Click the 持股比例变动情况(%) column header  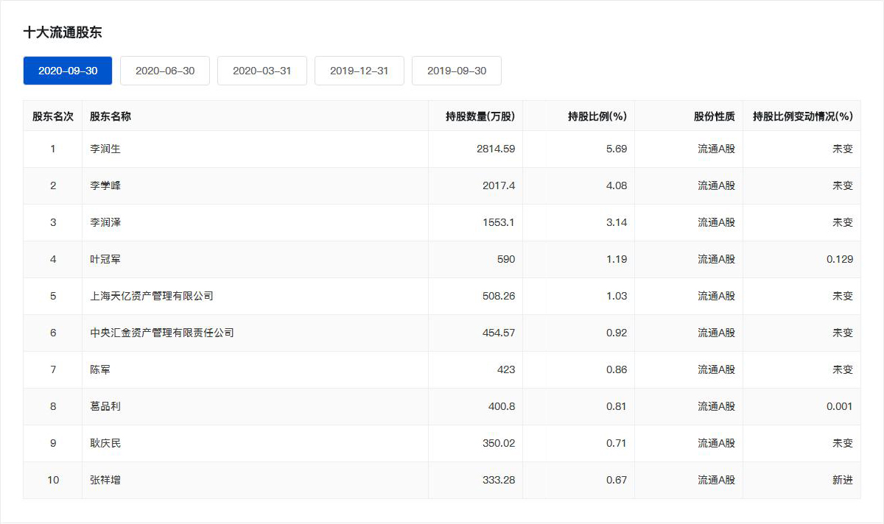point(802,116)
